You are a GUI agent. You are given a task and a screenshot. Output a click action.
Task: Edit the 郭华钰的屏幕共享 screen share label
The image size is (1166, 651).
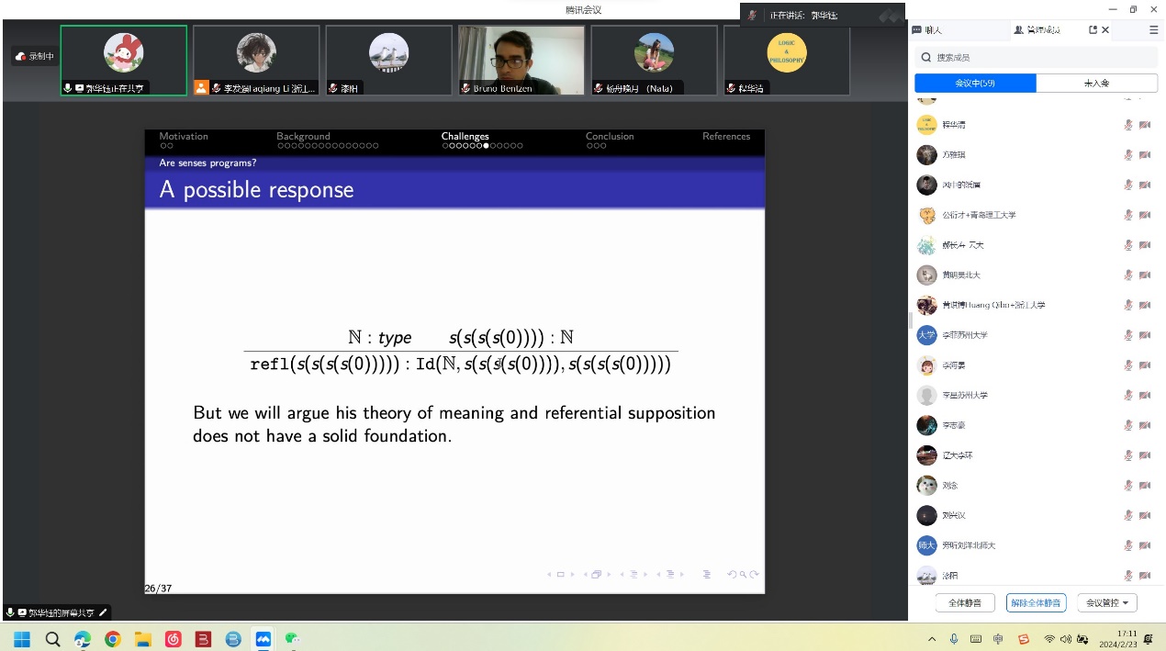tap(104, 612)
